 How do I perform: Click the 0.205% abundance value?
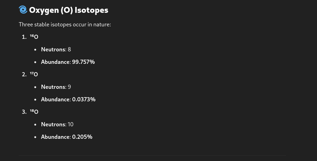[82, 137]
